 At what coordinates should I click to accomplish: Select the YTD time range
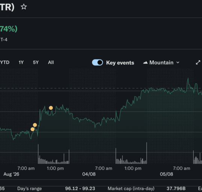(5, 62)
